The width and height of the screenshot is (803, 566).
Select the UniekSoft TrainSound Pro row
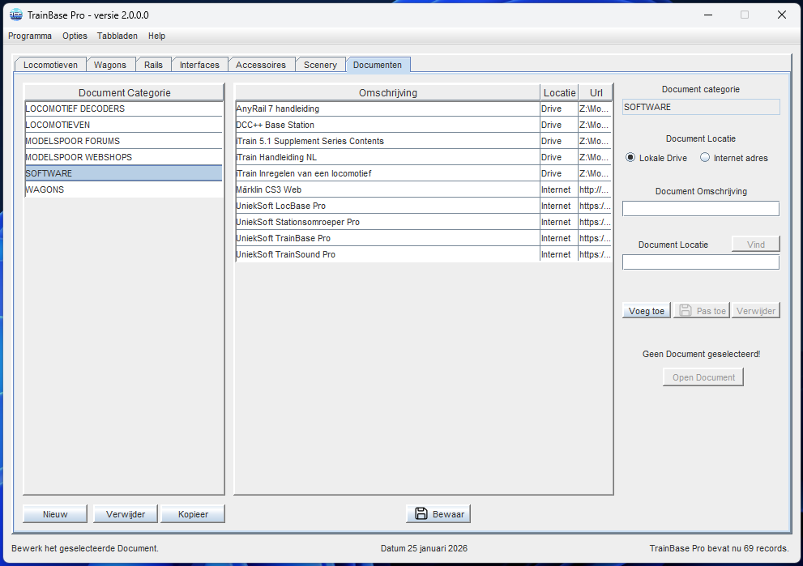tap(387, 254)
